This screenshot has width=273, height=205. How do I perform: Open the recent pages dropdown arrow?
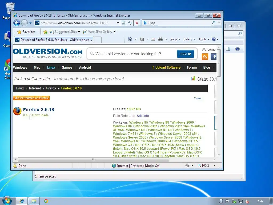click(30, 23)
